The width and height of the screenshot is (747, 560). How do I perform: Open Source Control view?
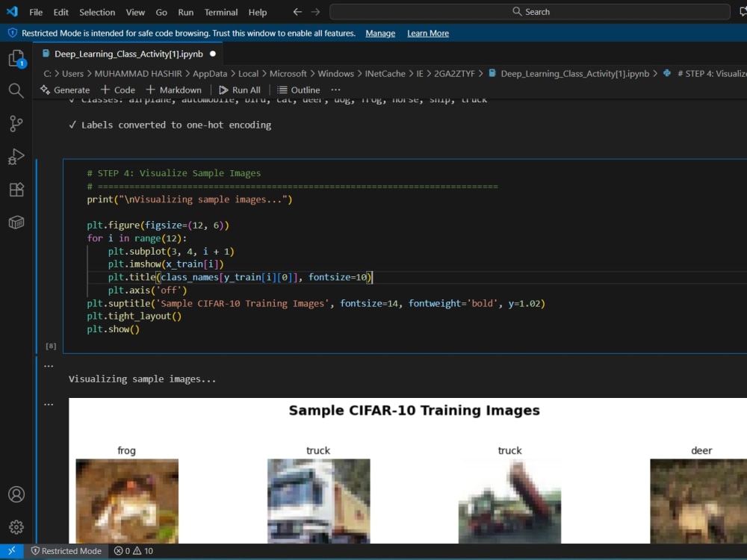(x=16, y=124)
